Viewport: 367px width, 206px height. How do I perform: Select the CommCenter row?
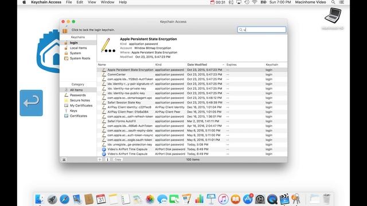(192, 74)
